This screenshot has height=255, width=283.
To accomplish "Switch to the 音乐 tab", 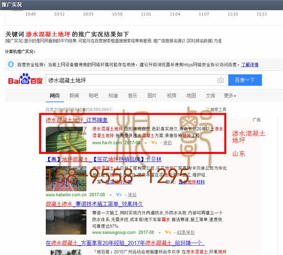I will point(133,95).
